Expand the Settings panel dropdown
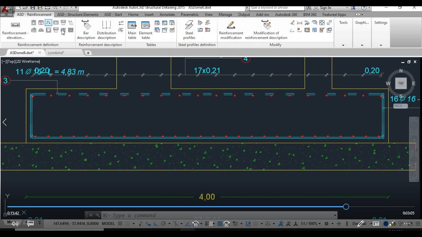This screenshot has height=237, width=422. pos(381,45)
